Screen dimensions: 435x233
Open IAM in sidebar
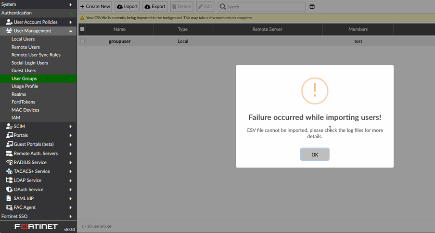coord(16,117)
